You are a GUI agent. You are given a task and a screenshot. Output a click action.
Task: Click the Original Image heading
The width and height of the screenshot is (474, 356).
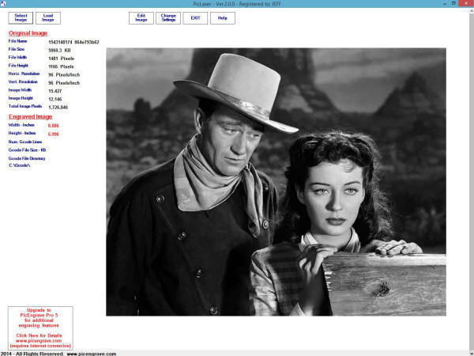pos(28,33)
